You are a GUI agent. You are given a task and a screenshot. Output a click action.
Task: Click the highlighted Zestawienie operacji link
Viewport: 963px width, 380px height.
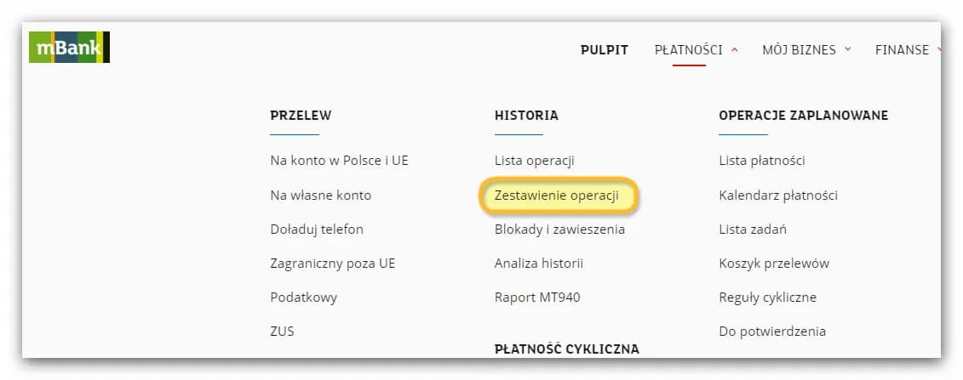[557, 195]
